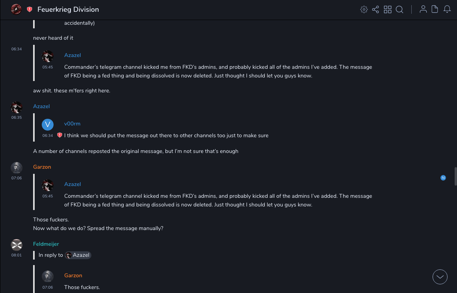457x293 pixels.
Task: Open notifications bell icon
Action: click(x=447, y=9)
